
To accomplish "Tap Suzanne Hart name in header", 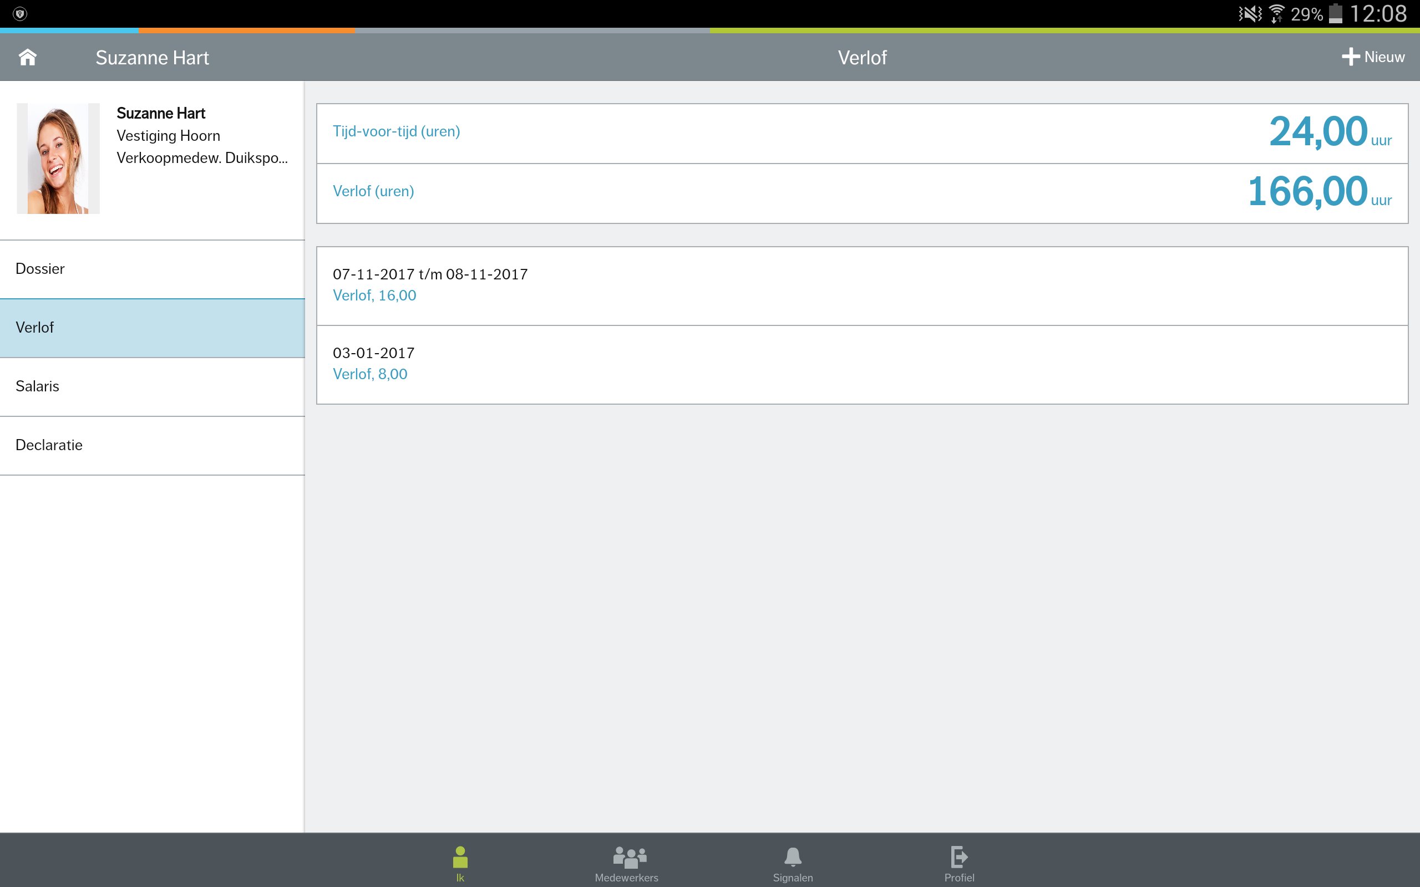I will [x=152, y=58].
